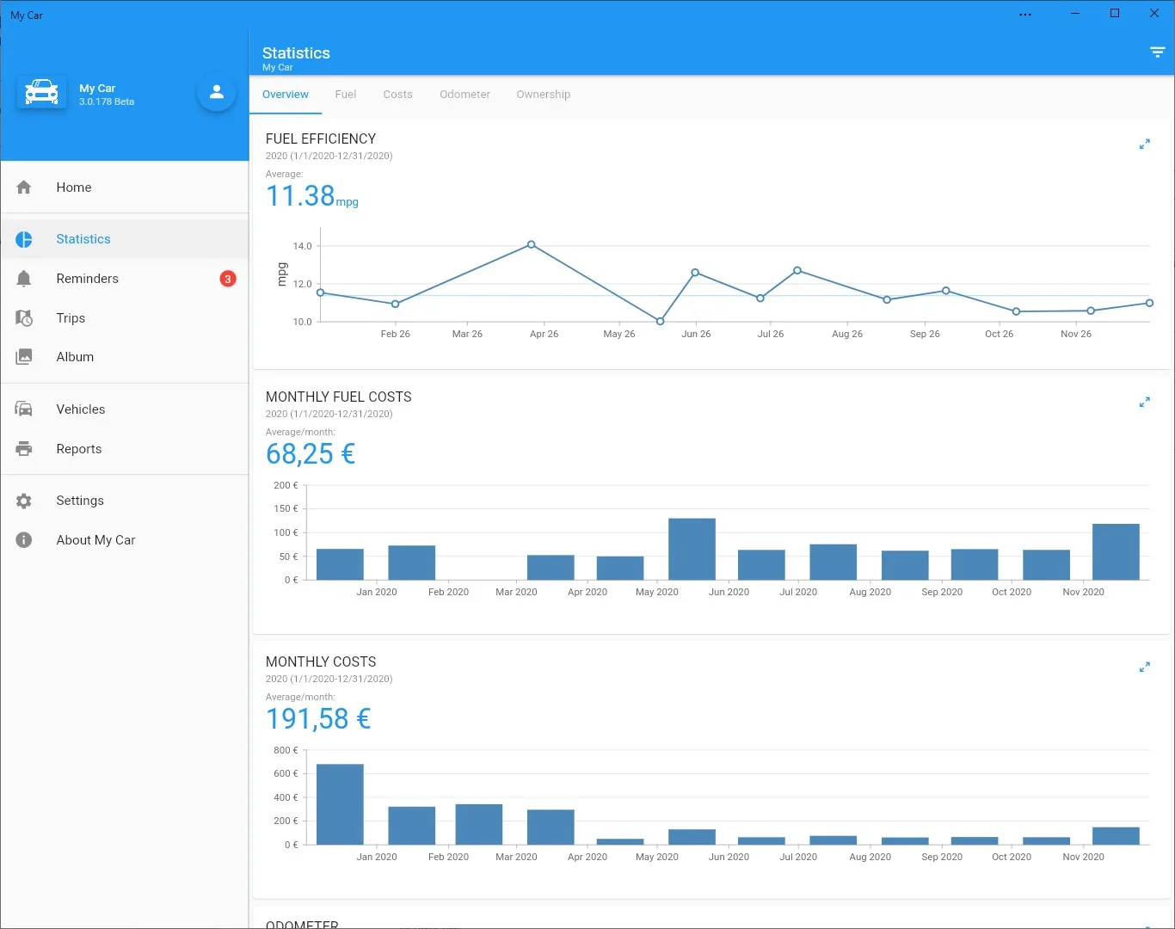Image resolution: width=1175 pixels, height=929 pixels.
Task: Open Reminders with bell icon
Action: tap(125, 279)
